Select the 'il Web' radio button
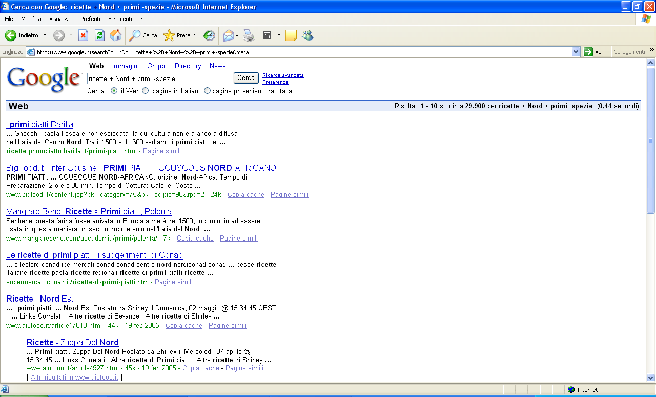 [x=114, y=91]
